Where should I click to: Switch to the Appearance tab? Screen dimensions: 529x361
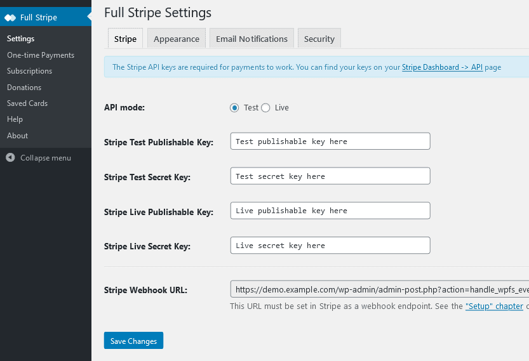click(177, 39)
